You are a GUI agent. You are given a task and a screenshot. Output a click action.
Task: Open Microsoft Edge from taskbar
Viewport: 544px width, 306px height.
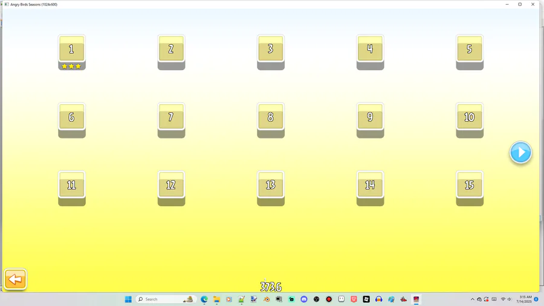(x=204, y=299)
